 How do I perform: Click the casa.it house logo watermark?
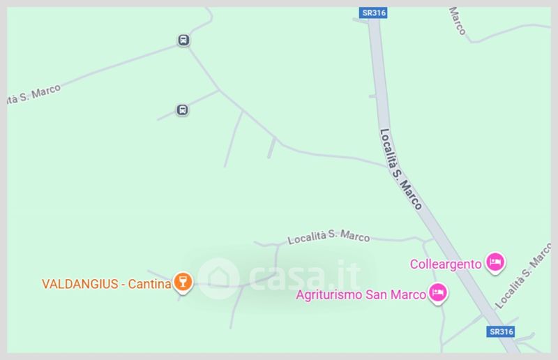pyautogui.click(x=218, y=278)
